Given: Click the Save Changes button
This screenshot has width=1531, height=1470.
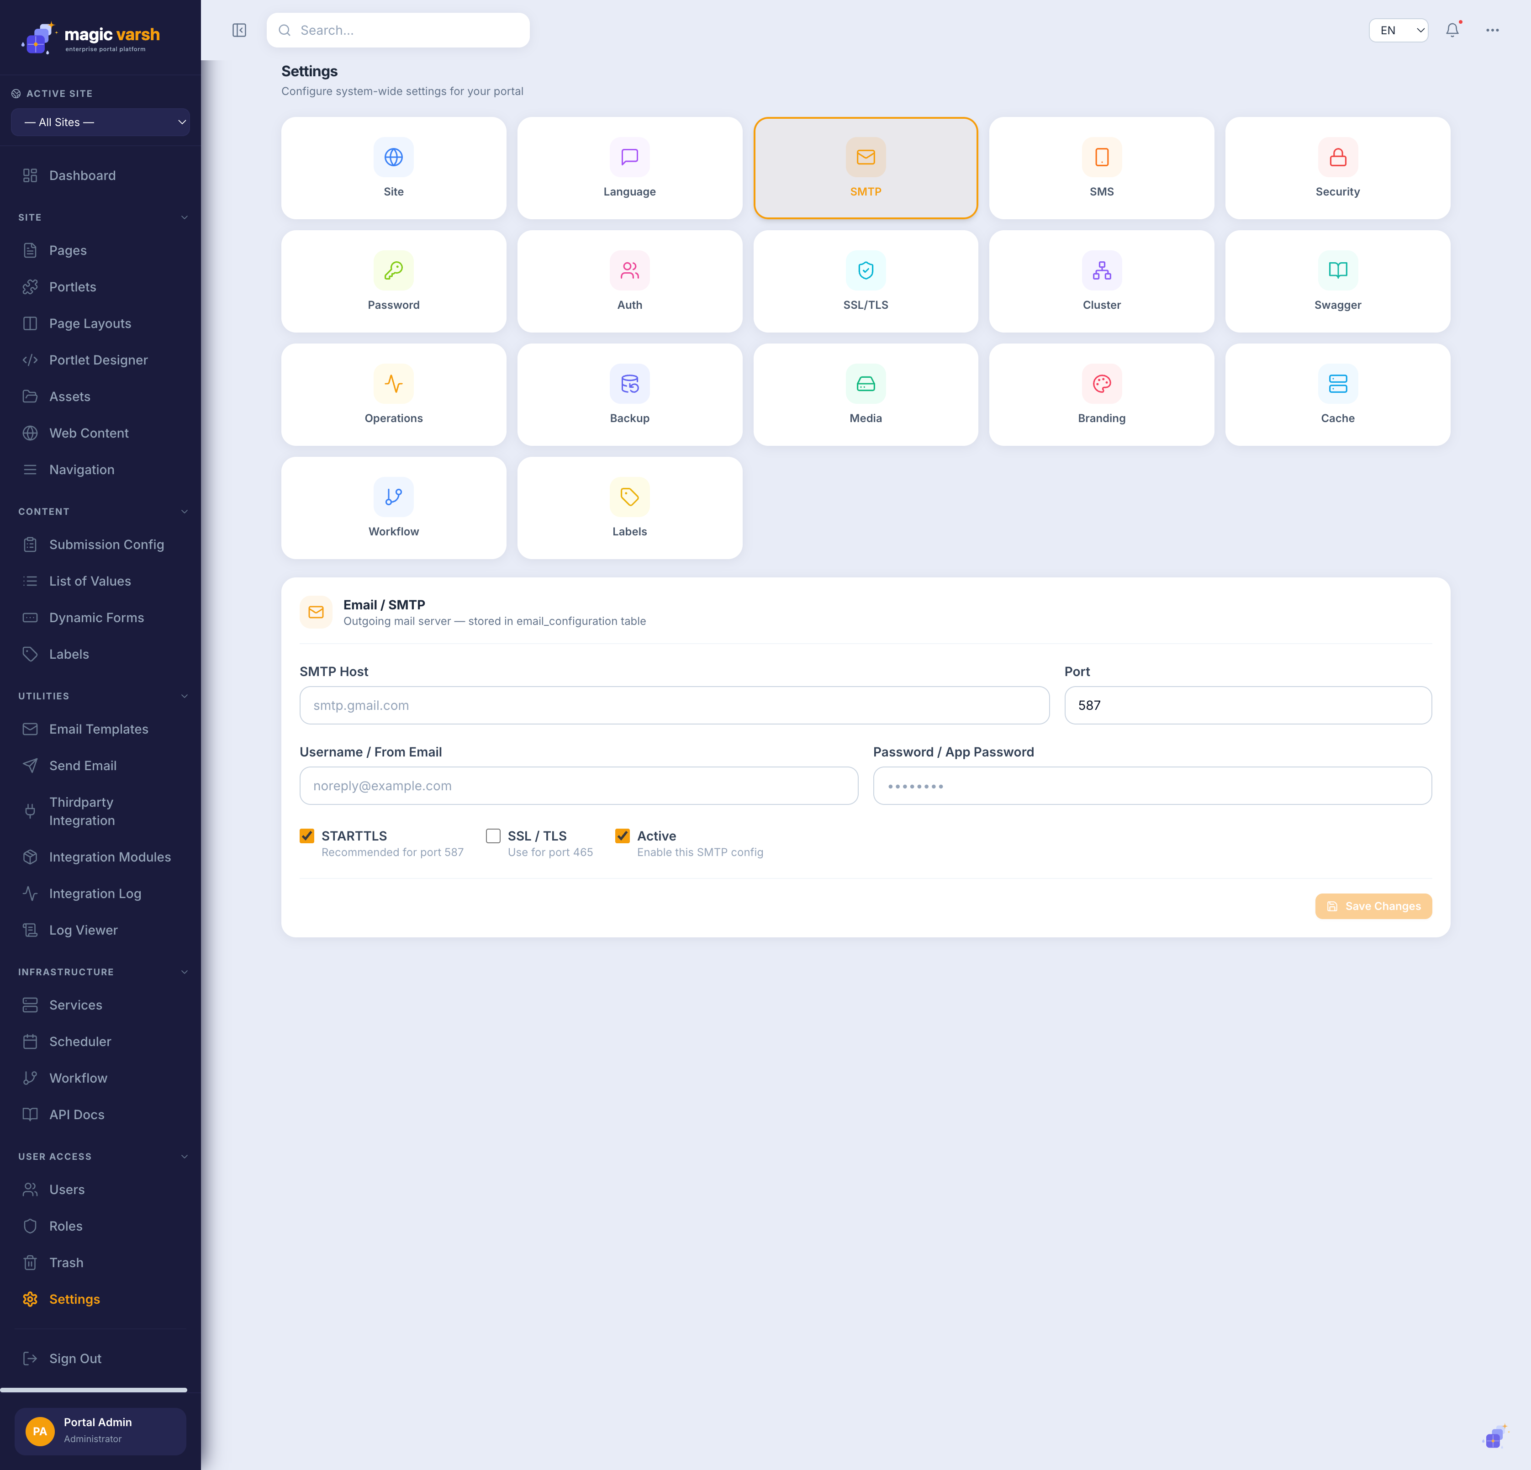Looking at the screenshot, I should pos(1373,906).
